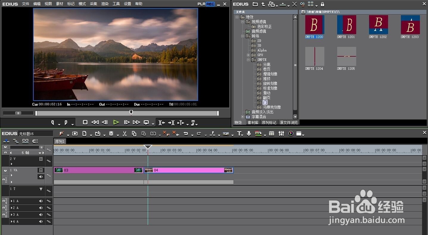Step back to the previous frame
Screen dimensions: 428x235
tap(104, 122)
